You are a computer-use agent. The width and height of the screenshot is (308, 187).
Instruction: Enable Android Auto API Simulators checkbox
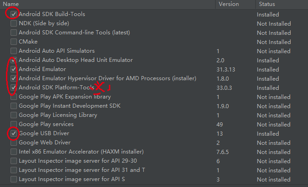[14, 51]
